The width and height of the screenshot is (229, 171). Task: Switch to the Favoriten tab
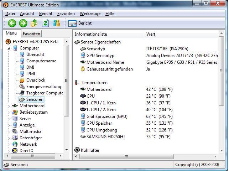pyautogui.click(x=31, y=34)
